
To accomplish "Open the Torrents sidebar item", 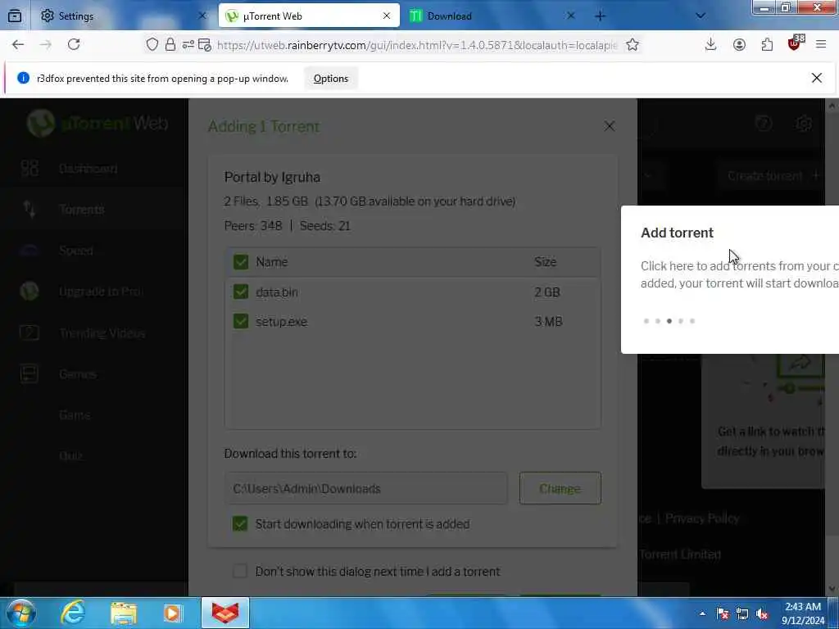I will (x=82, y=209).
